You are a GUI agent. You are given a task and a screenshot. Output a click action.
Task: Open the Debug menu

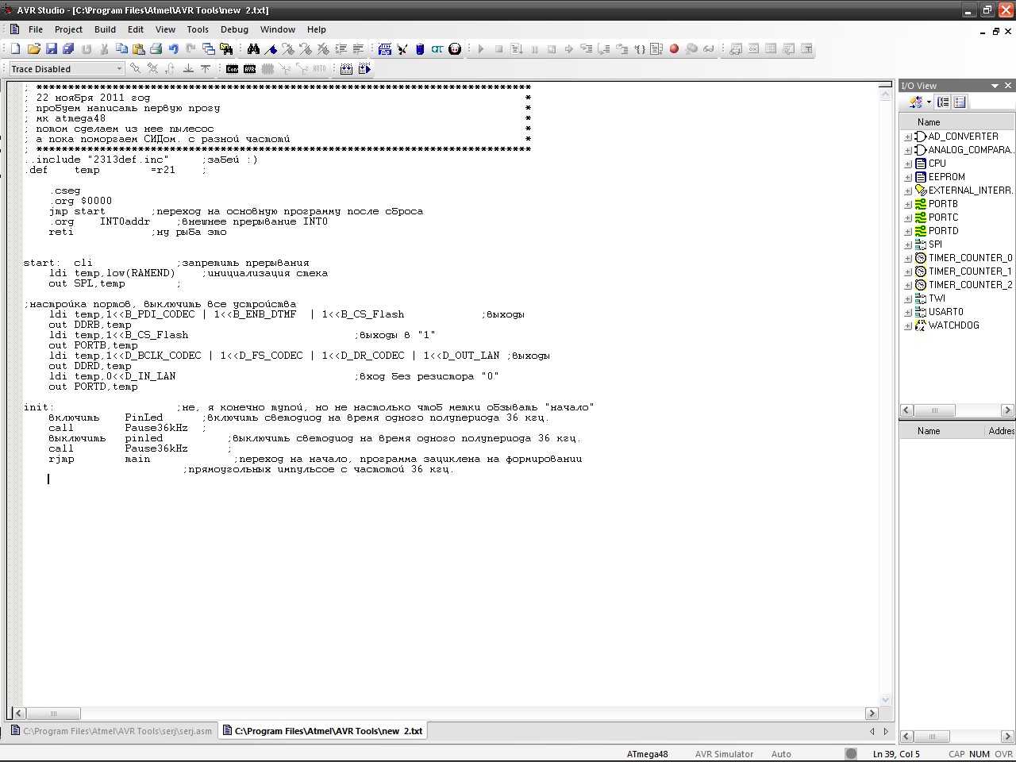coord(234,29)
